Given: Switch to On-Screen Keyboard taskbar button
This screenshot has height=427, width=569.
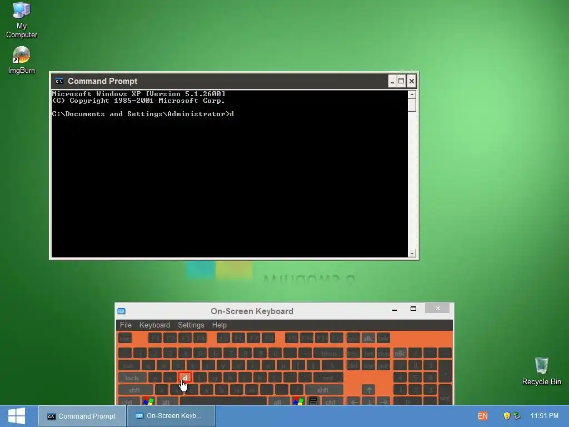Looking at the screenshot, I should click(x=171, y=416).
